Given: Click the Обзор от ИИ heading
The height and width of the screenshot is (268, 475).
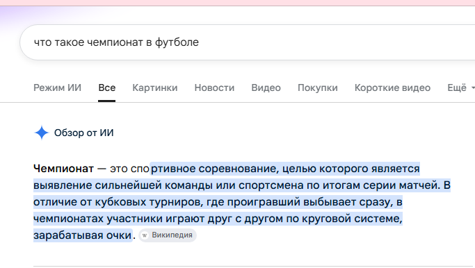Looking at the screenshot, I should (x=84, y=133).
